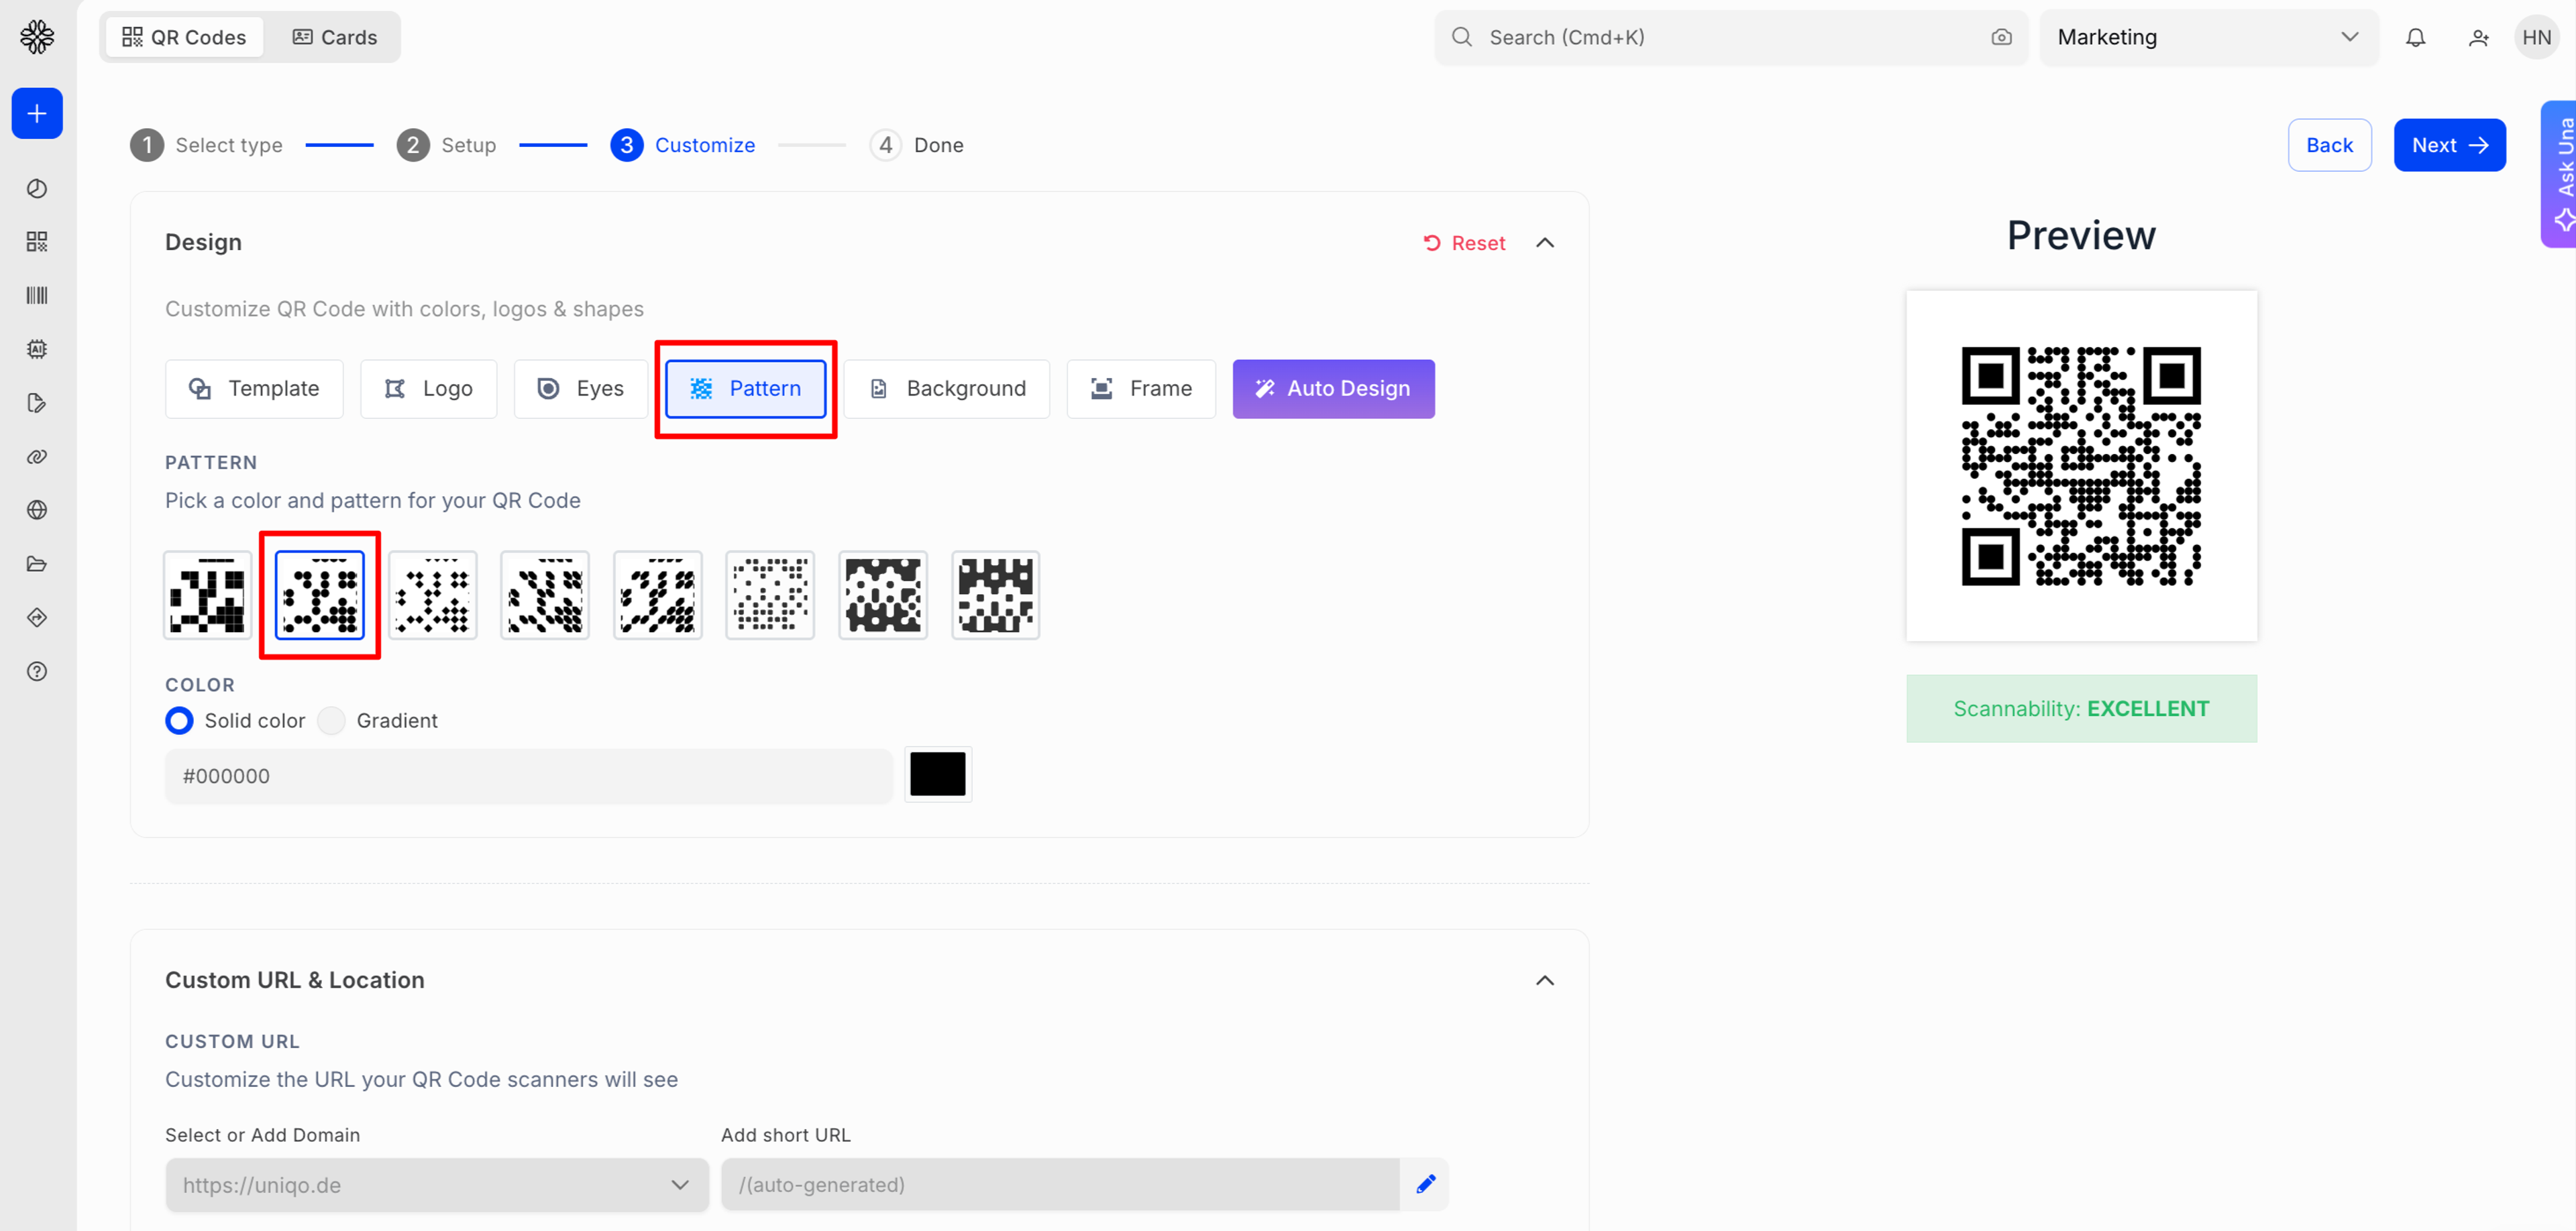This screenshot has height=1231, width=2576.
Task: Click step 4 Done
Action: click(x=916, y=145)
